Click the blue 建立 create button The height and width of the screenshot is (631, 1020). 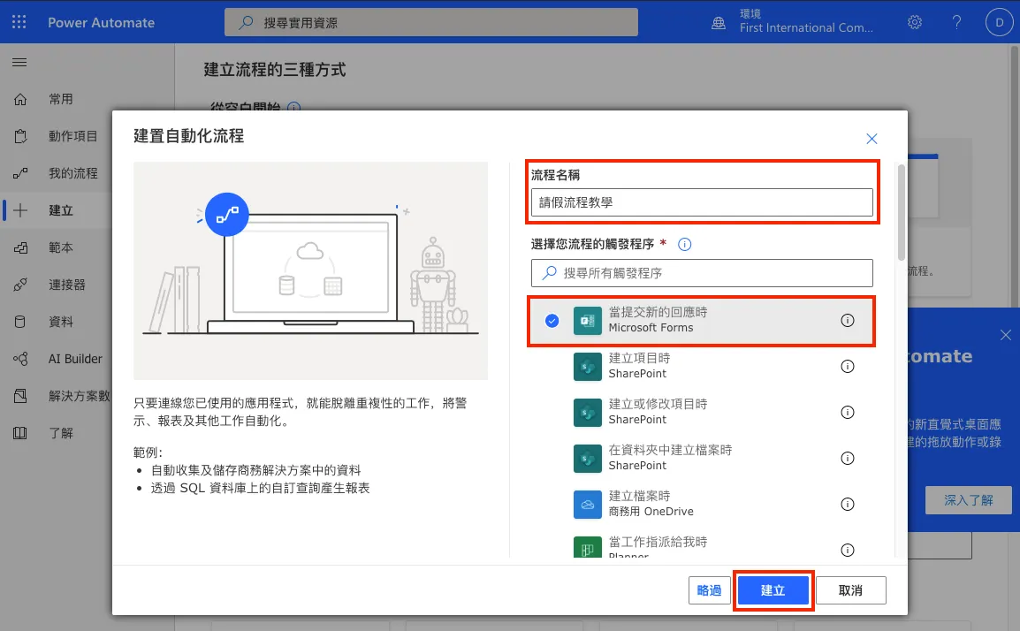(x=773, y=590)
